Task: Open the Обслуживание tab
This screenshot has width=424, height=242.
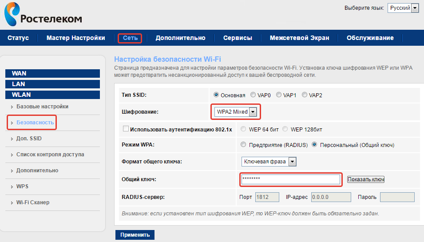Action: pos(370,38)
